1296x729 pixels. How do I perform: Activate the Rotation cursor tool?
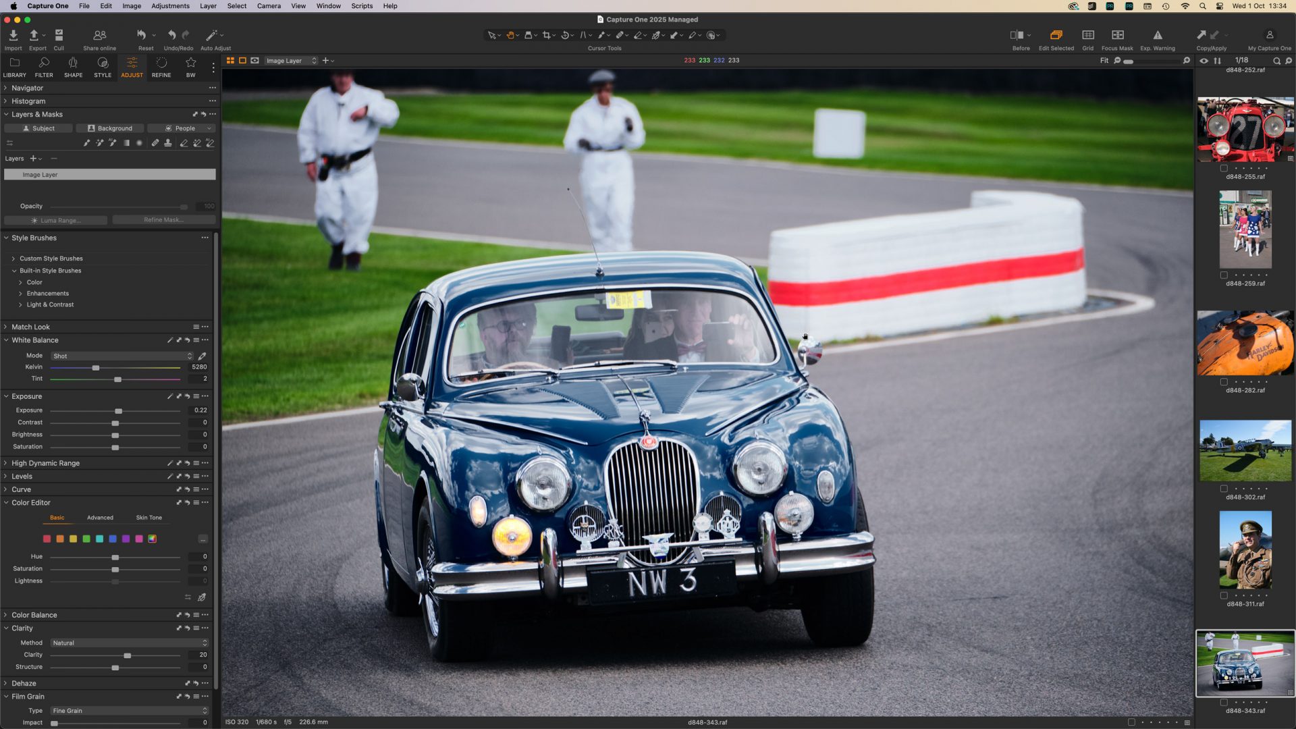tap(566, 34)
